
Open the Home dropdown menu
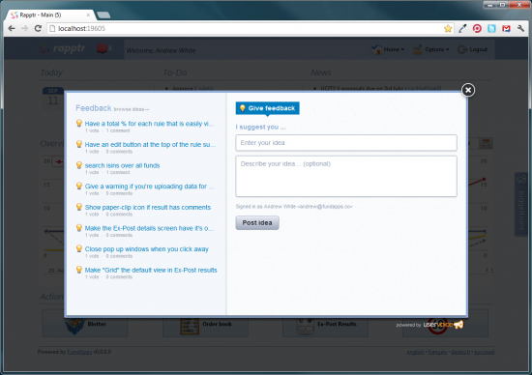tap(388, 49)
